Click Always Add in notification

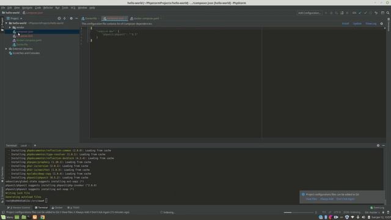(x=327, y=199)
